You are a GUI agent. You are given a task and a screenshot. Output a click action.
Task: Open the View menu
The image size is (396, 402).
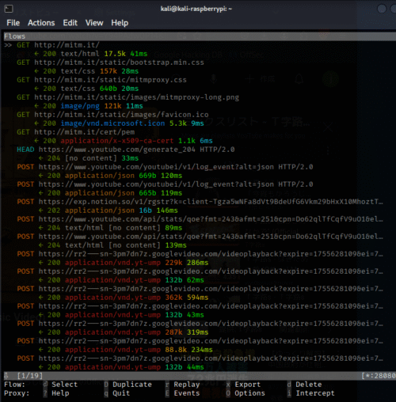(x=94, y=23)
